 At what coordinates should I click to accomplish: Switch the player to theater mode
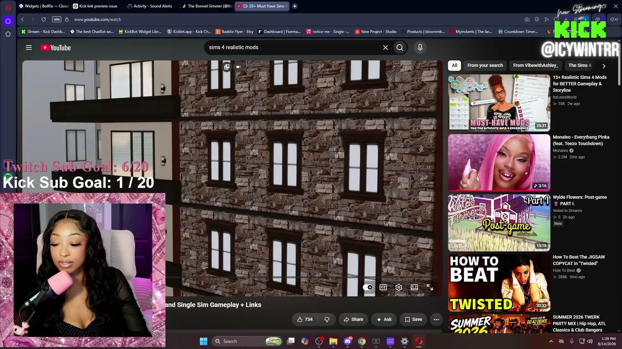click(x=414, y=287)
